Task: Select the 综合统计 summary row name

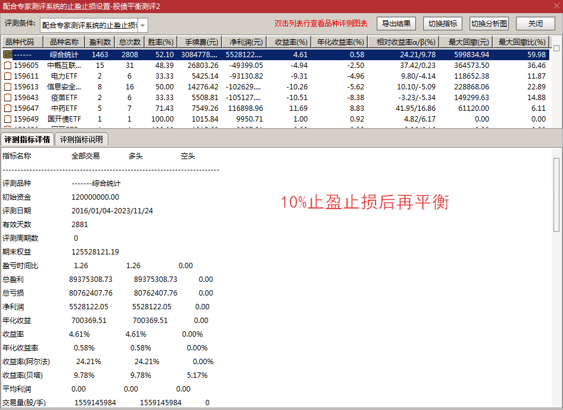Action: (64, 55)
